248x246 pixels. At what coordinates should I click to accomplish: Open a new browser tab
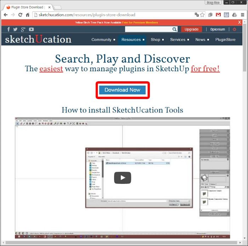pyautogui.click(x=57, y=7)
